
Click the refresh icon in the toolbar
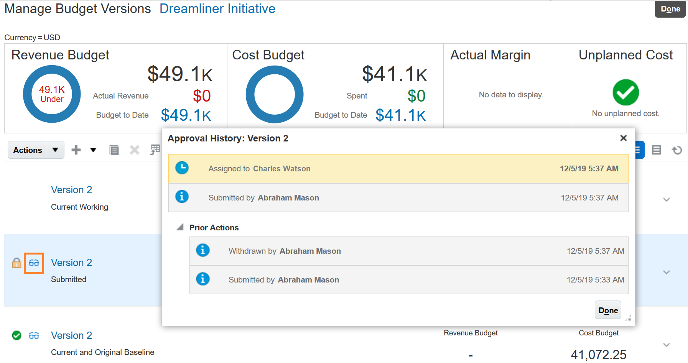(x=677, y=150)
